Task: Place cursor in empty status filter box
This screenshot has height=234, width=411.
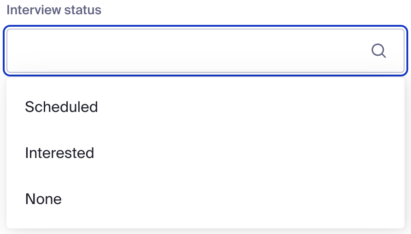Action: (184, 51)
